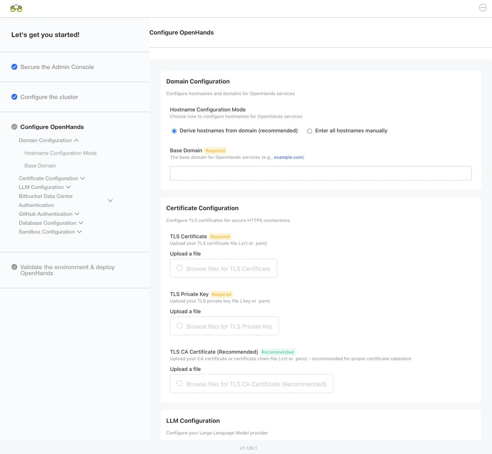Viewport: 492px width, 454px height.
Task: Click the checkmark next to Configure the cluster
Action: [x=14, y=97]
